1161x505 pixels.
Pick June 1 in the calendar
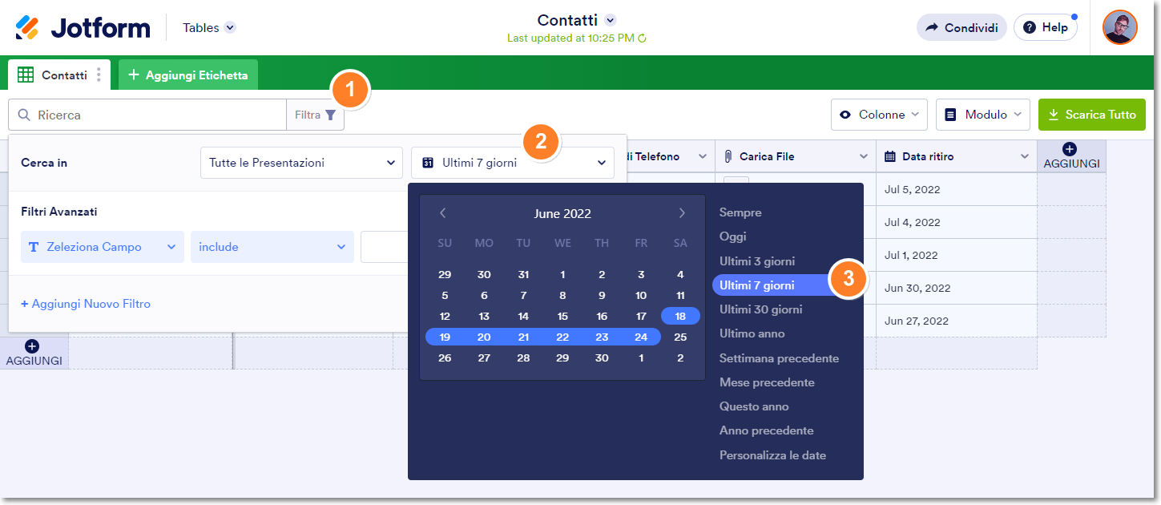562,274
